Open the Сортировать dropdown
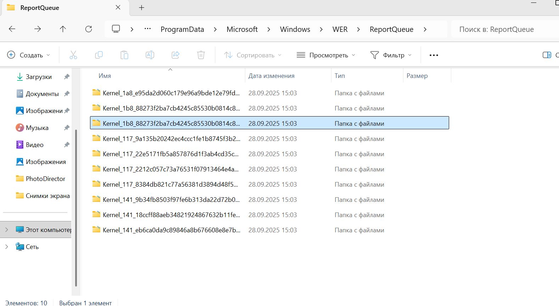 (253, 55)
